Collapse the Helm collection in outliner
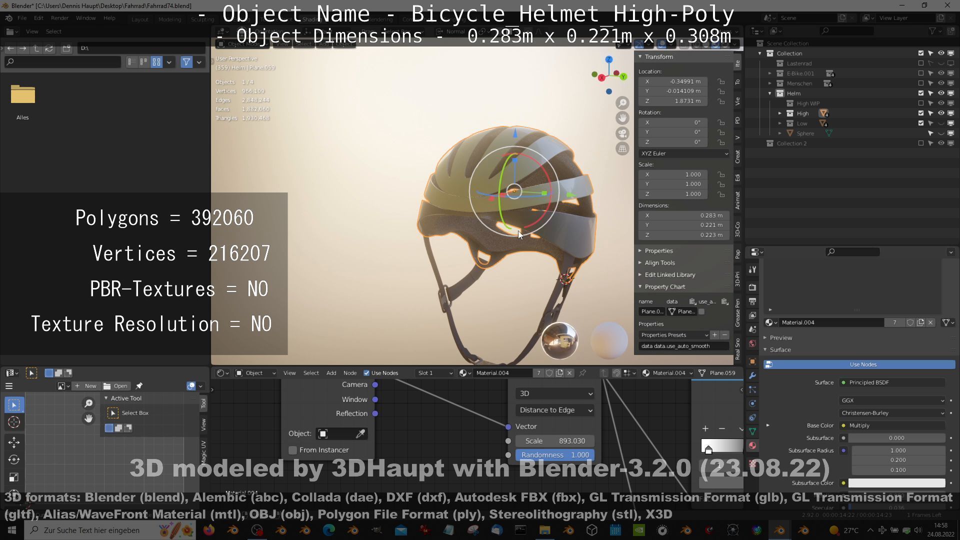 (770, 93)
